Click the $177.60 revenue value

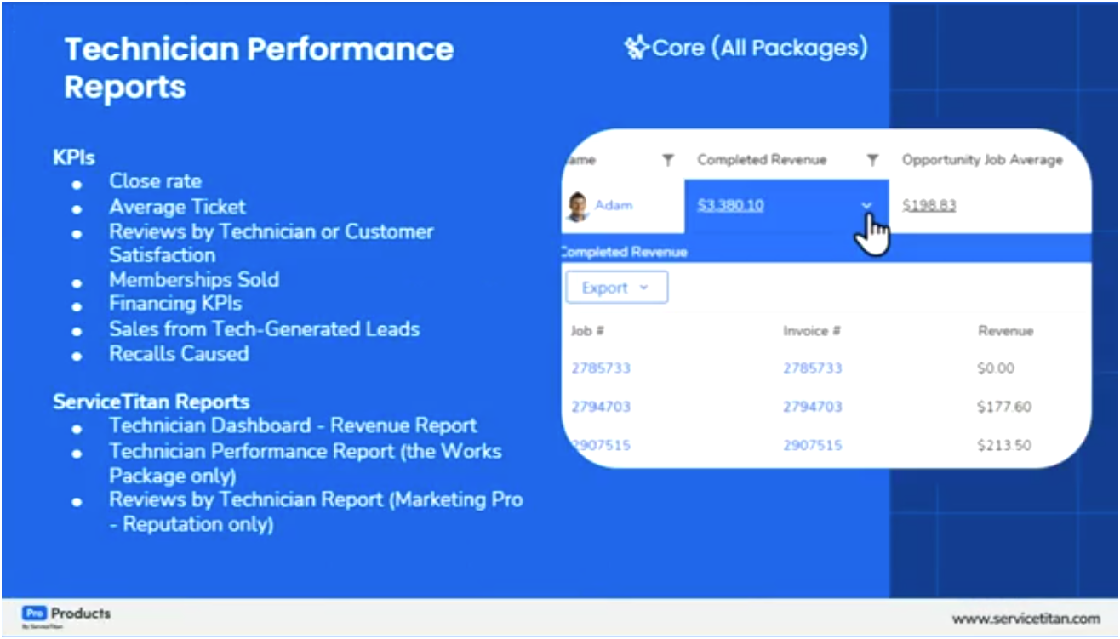pos(1004,407)
